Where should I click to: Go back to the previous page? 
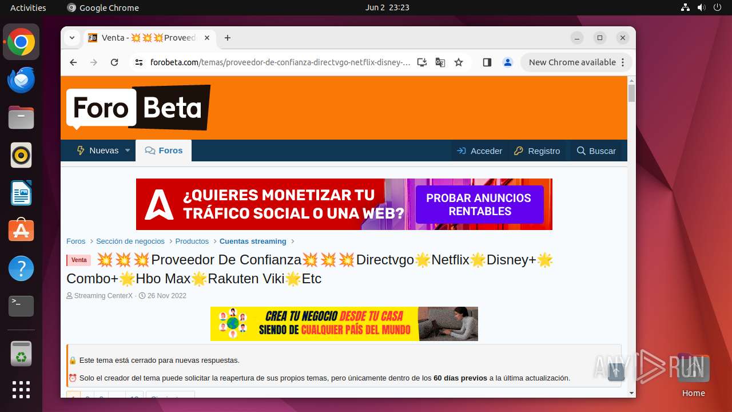73,62
